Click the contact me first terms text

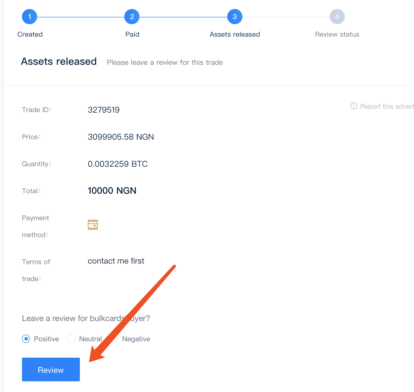tap(116, 261)
